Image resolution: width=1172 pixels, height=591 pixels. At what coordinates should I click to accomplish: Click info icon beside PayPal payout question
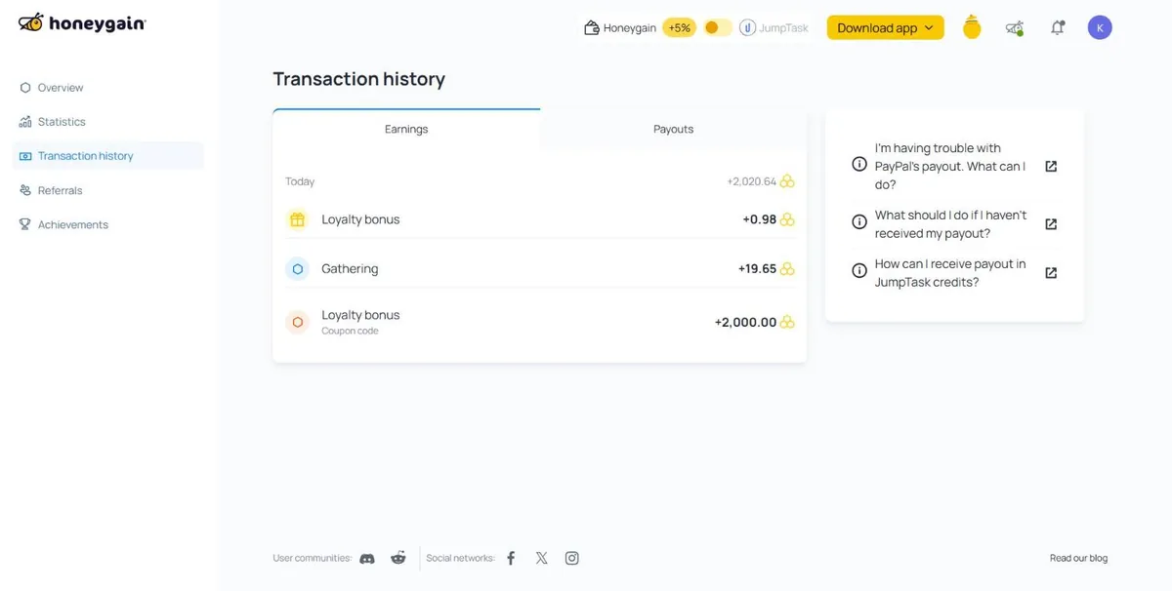859,164
